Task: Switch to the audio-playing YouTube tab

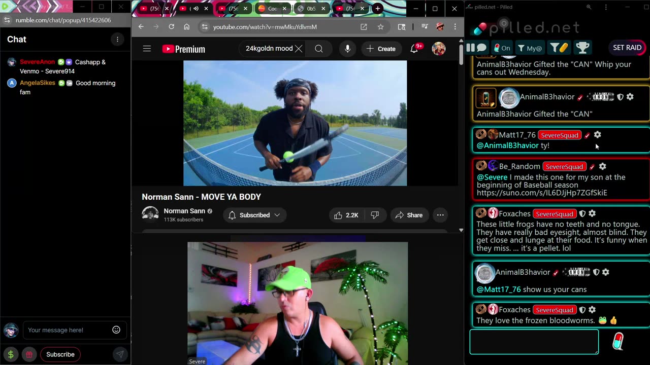Action: point(194,9)
